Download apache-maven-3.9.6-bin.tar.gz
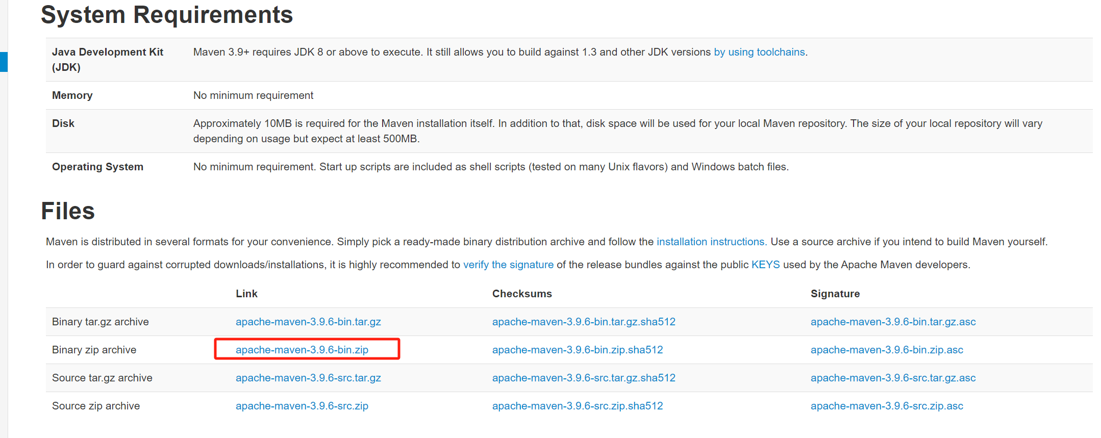 (308, 322)
